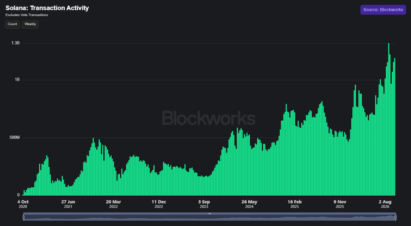This screenshot has width=411, height=226.
Task: Click the 16 Feb 2025 axis label
Action: pos(294,204)
